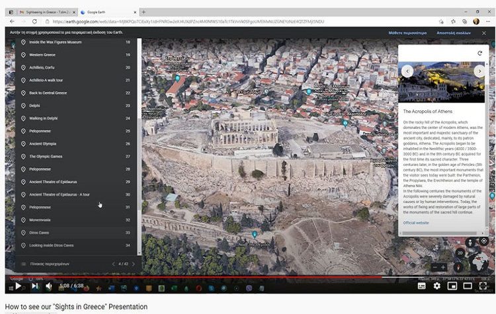
Task: Show previous photo in Acropolis info card
Action: click(x=407, y=71)
